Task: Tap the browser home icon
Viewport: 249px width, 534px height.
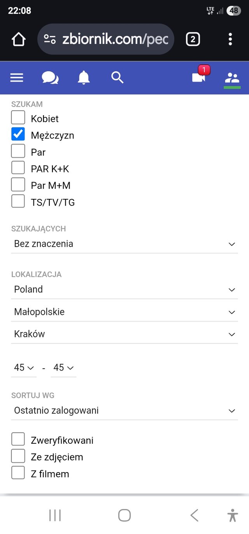Action: coord(18,39)
